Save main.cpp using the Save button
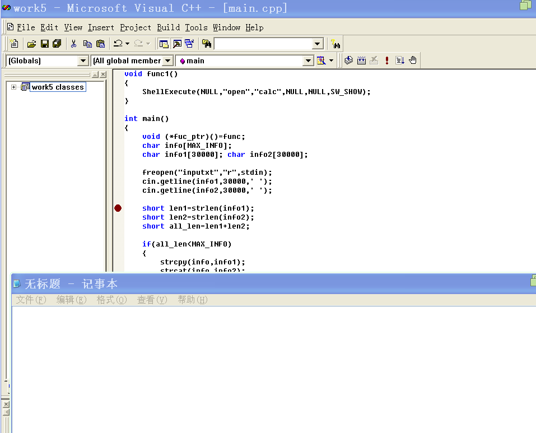This screenshot has width=536, height=433. (x=45, y=43)
